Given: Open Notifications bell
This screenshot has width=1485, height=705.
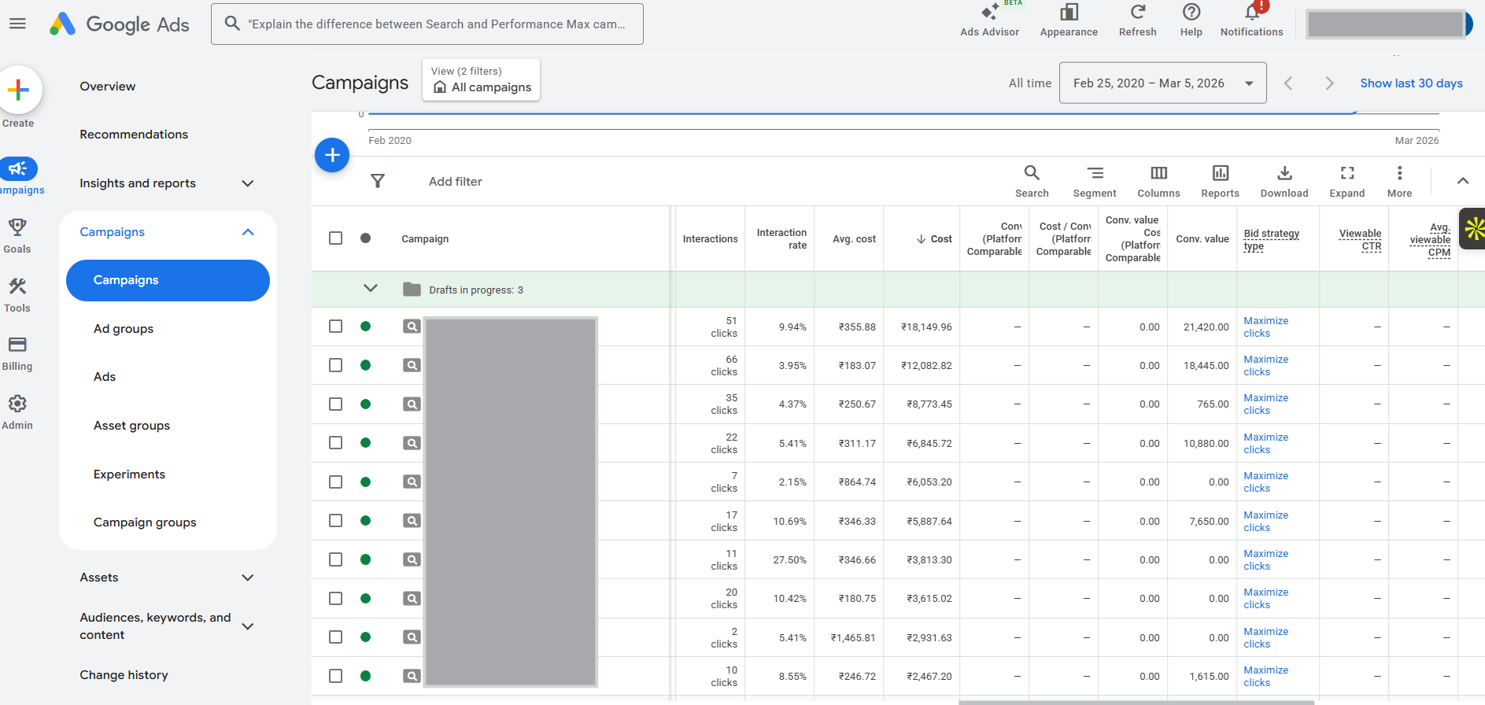Looking at the screenshot, I should point(1251,20).
